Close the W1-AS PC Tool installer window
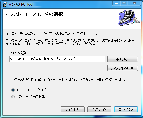Image resolution: width=143 pixels, height=118 pixels. (x=134, y=4)
